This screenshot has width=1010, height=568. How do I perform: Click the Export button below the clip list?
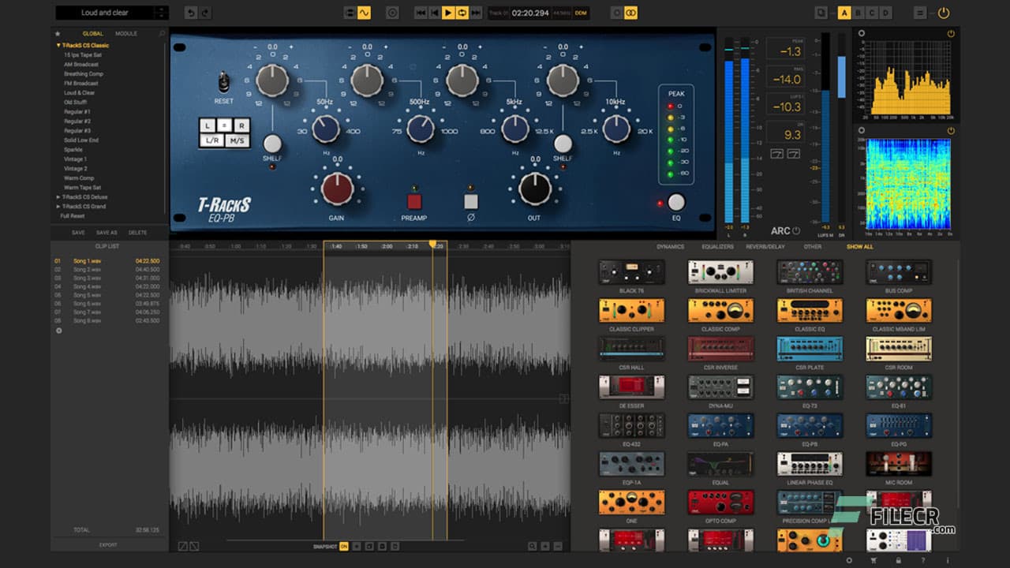tap(108, 544)
